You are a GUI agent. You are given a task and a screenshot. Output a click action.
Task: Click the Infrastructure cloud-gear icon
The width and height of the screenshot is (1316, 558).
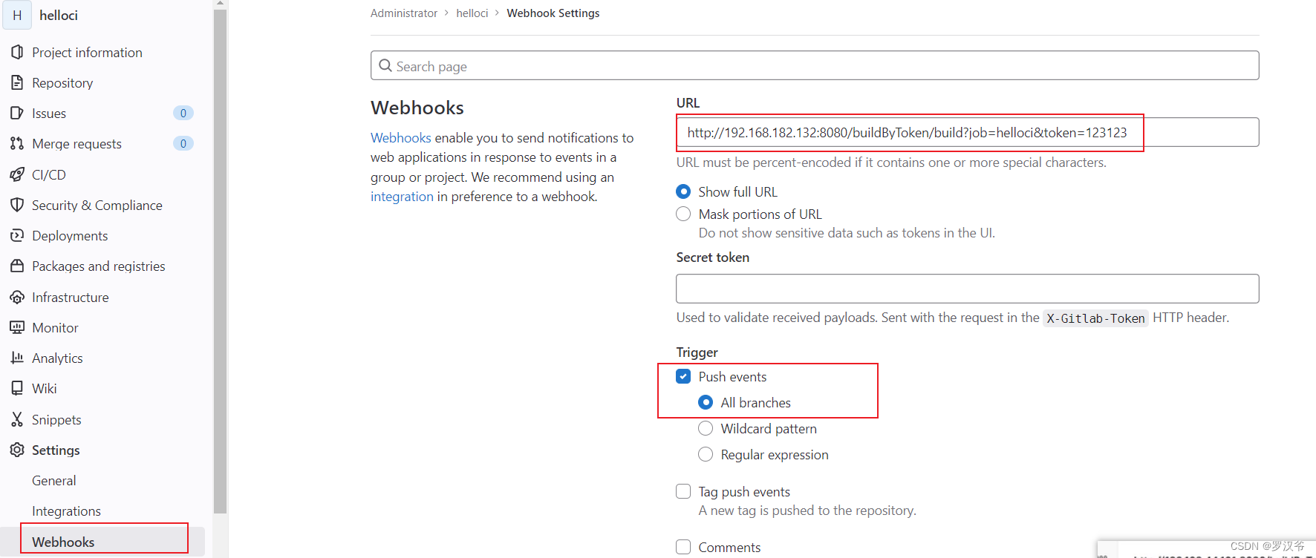point(17,297)
